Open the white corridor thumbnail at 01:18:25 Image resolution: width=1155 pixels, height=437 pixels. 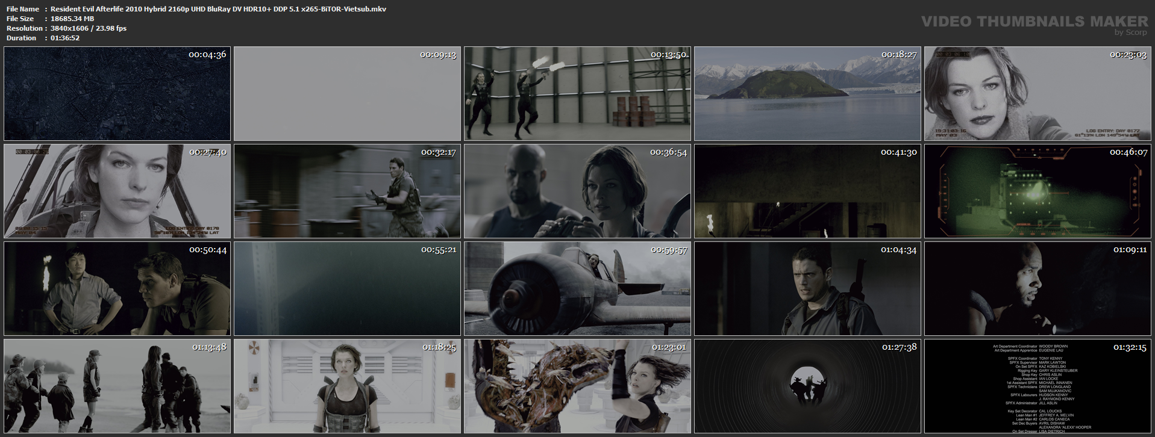347,386
